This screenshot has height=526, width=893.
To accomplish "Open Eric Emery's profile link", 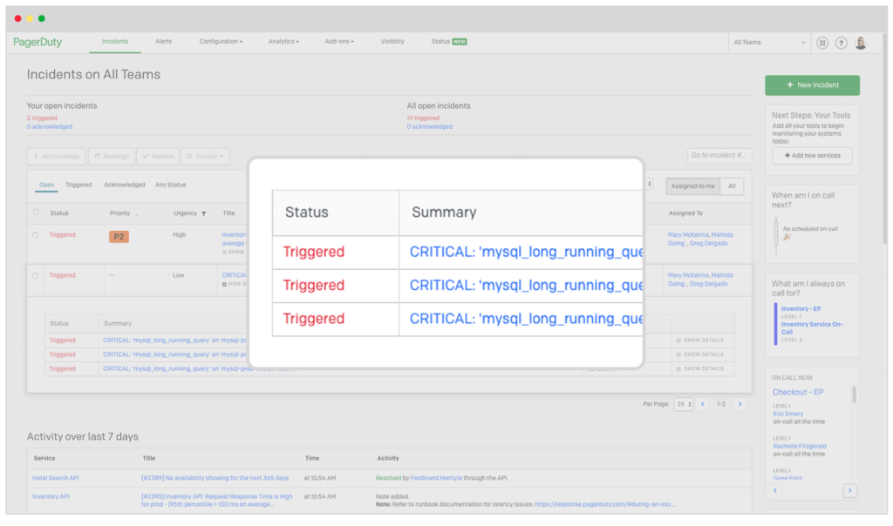I will (787, 414).
